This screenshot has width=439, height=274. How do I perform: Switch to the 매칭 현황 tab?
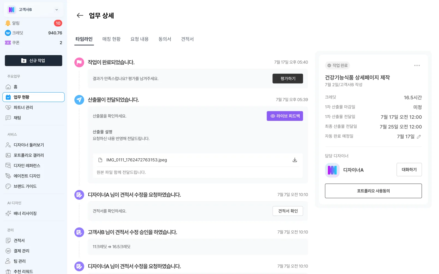tap(111, 39)
